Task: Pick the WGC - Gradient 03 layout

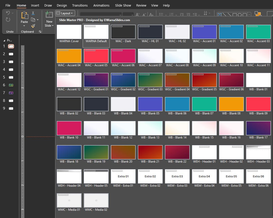Action: click(x=150, y=80)
